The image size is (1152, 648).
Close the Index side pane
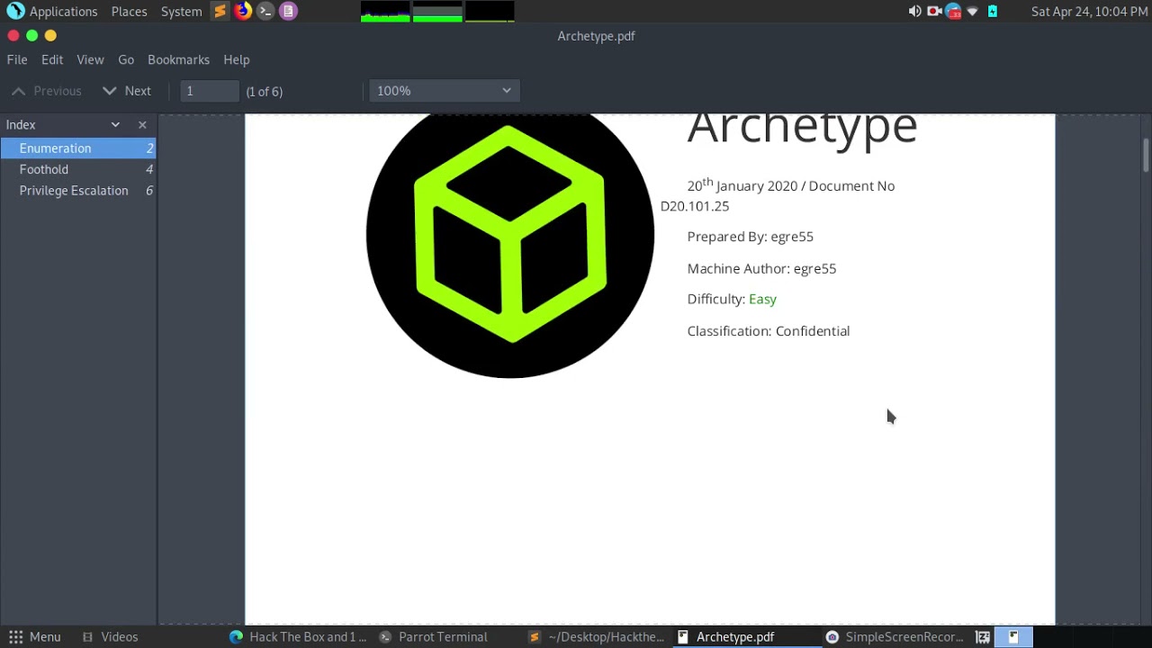(x=142, y=125)
